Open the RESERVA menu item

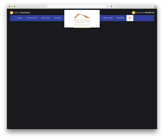tap(121, 18)
